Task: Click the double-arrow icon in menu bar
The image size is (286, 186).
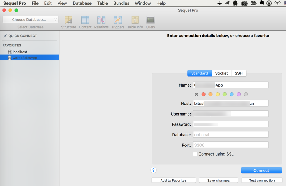Action: point(253,3)
